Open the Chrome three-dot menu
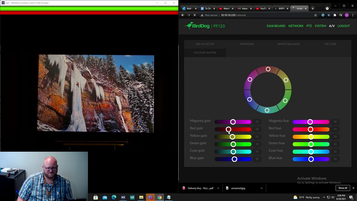Screen dimensions: 357x201 (x=353, y=15)
